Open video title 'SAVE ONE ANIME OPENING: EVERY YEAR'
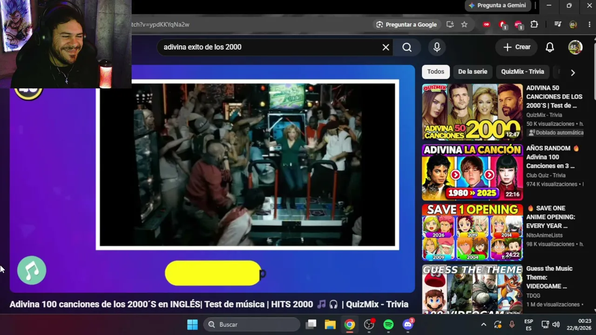The height and width of the screenshot is (335, 596). pos(550,217)
